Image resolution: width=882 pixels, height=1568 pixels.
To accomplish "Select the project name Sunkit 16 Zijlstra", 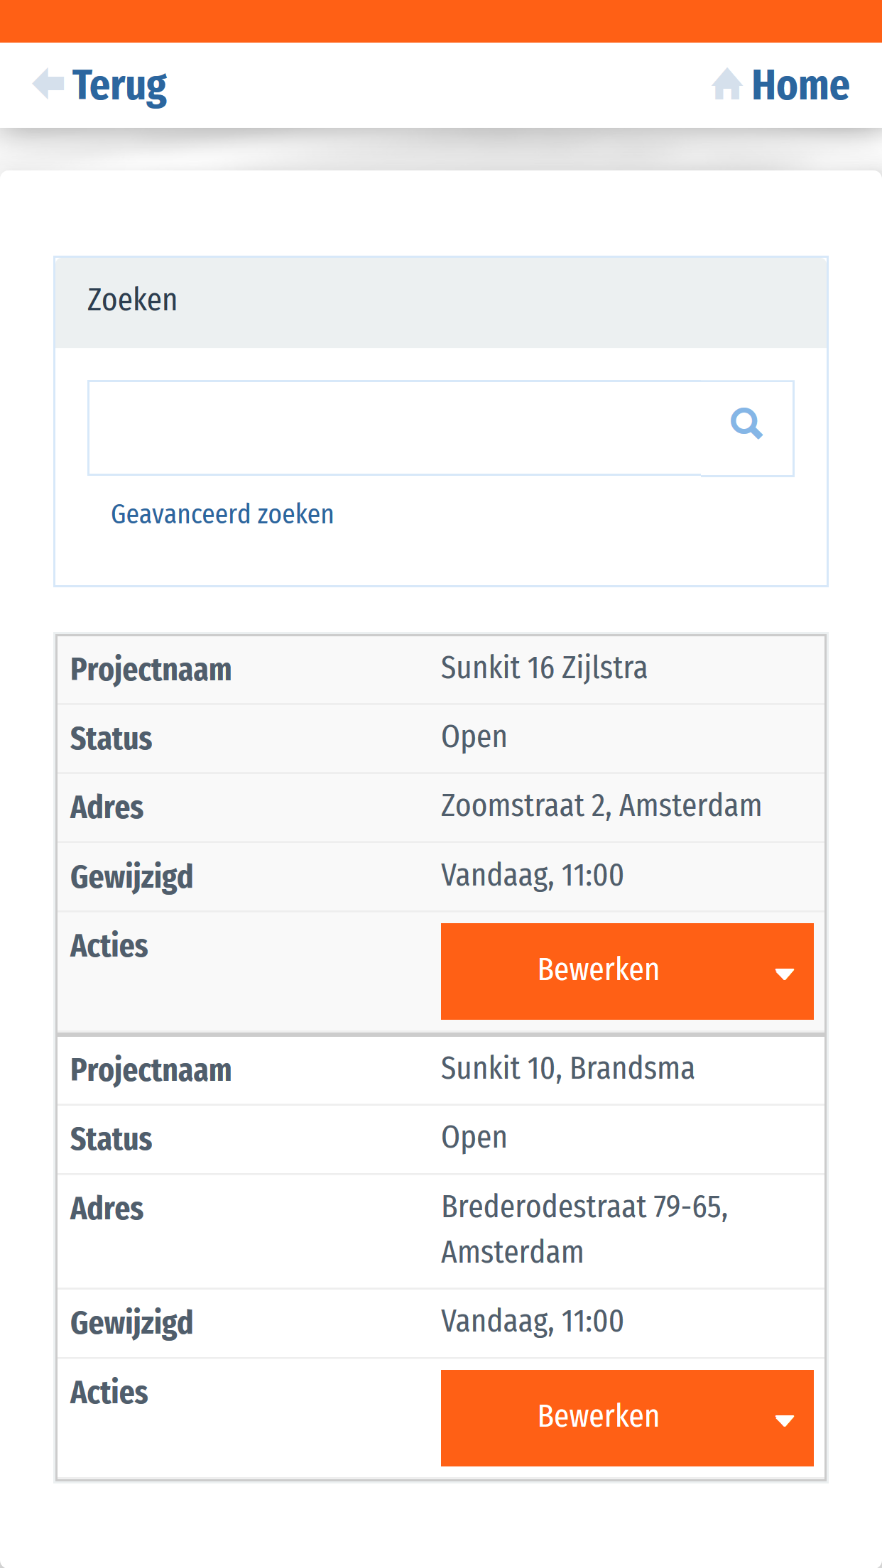I will point(544,668).
